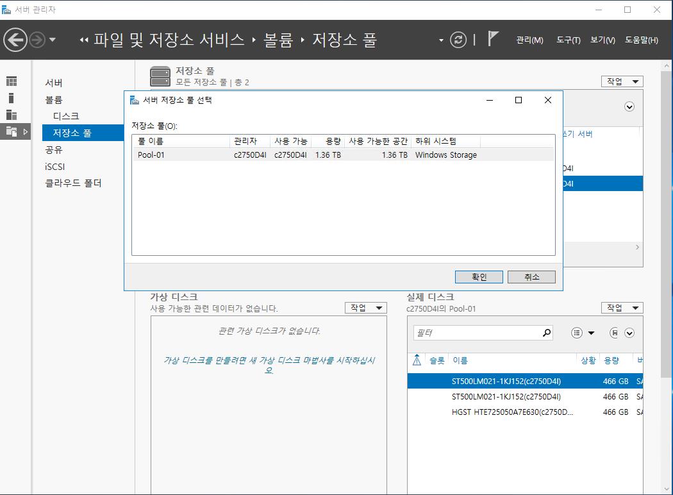Screen dimensions: 673x495
Task: Open the 보기(V) menu
Action: pyautogui.click(x=602, y=40)
